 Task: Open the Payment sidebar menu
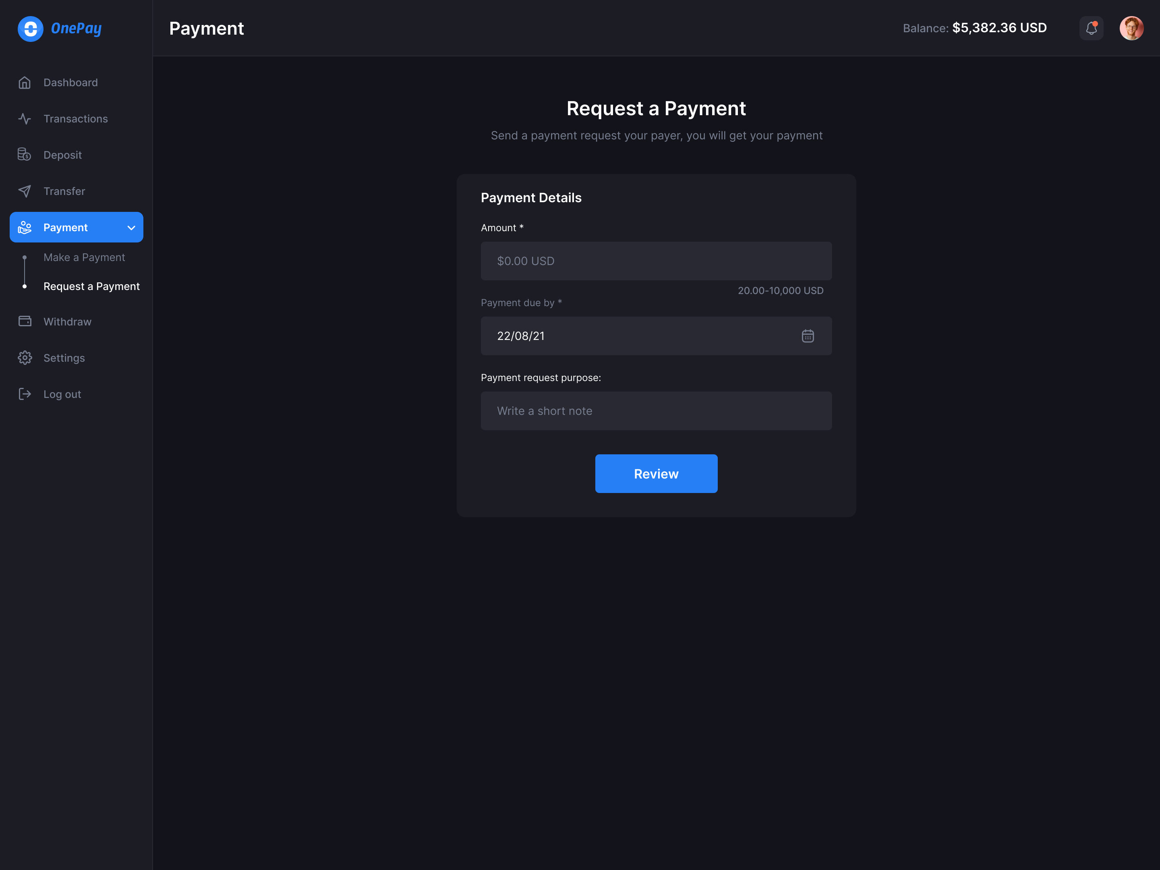click(66, 228)
